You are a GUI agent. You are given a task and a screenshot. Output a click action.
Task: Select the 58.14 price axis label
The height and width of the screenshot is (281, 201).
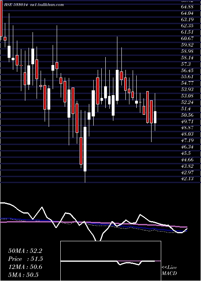pyautogui.click(x=187, y=58)
